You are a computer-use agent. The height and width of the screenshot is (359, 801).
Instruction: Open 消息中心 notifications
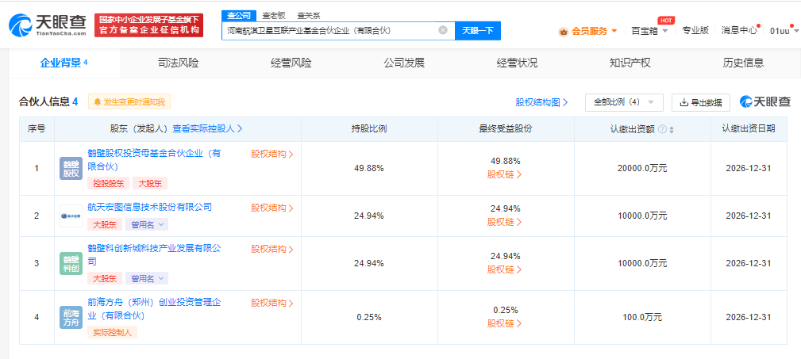(739, 30)
